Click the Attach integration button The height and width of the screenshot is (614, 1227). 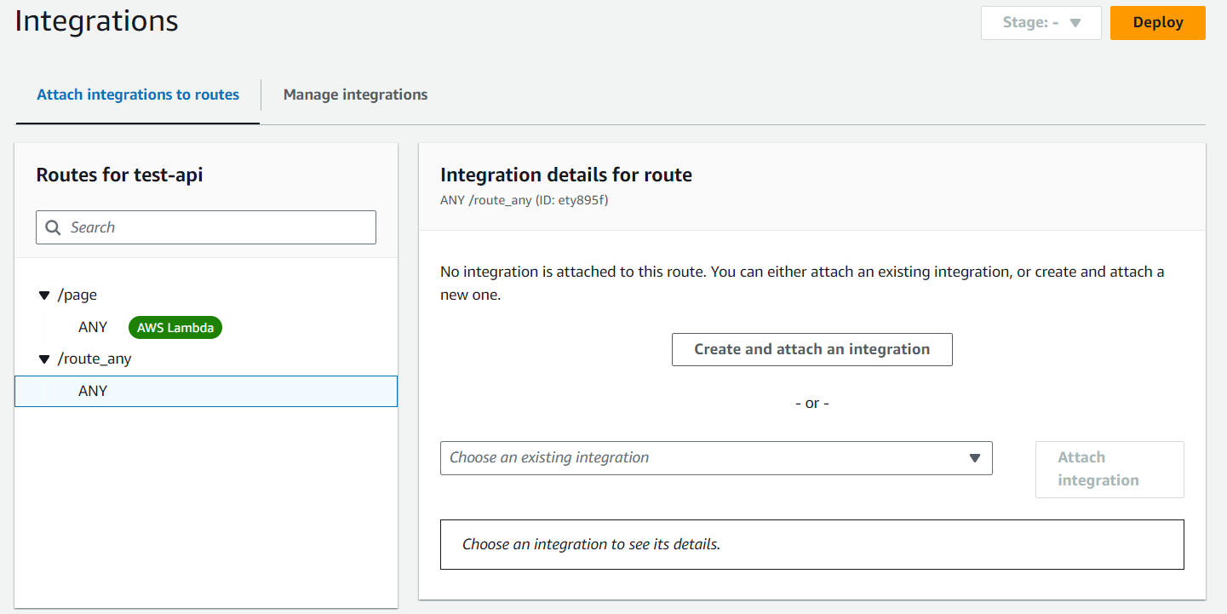tap(1109, 469)
